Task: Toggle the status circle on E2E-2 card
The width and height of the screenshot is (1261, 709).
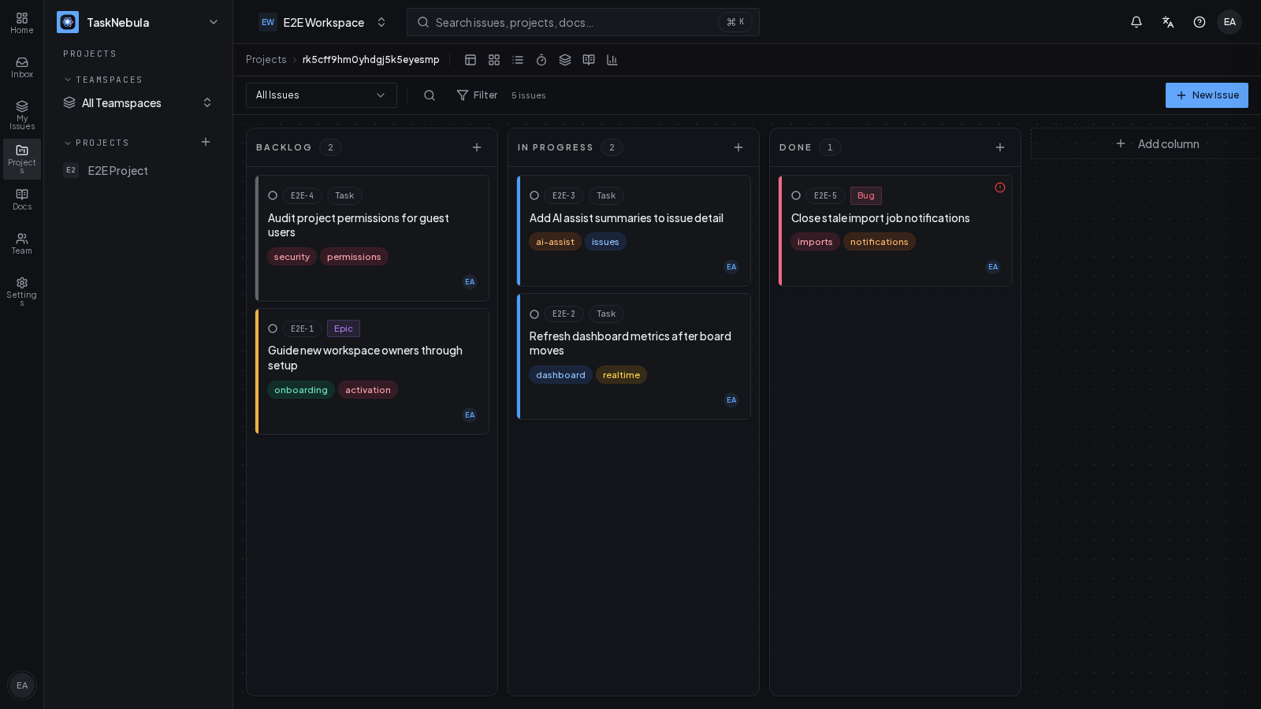Action: point(534,314)
